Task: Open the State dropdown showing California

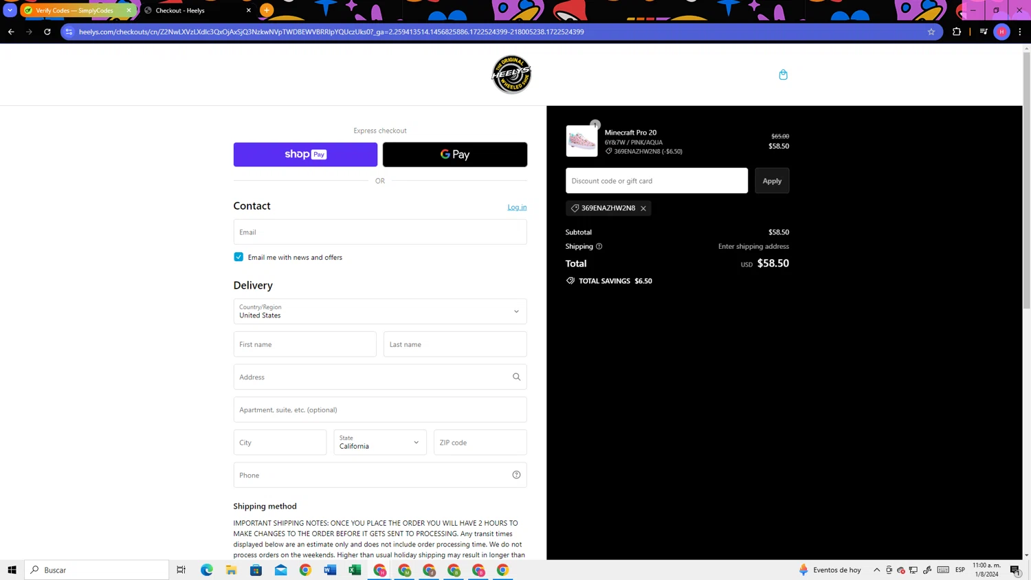Action: 380,443
